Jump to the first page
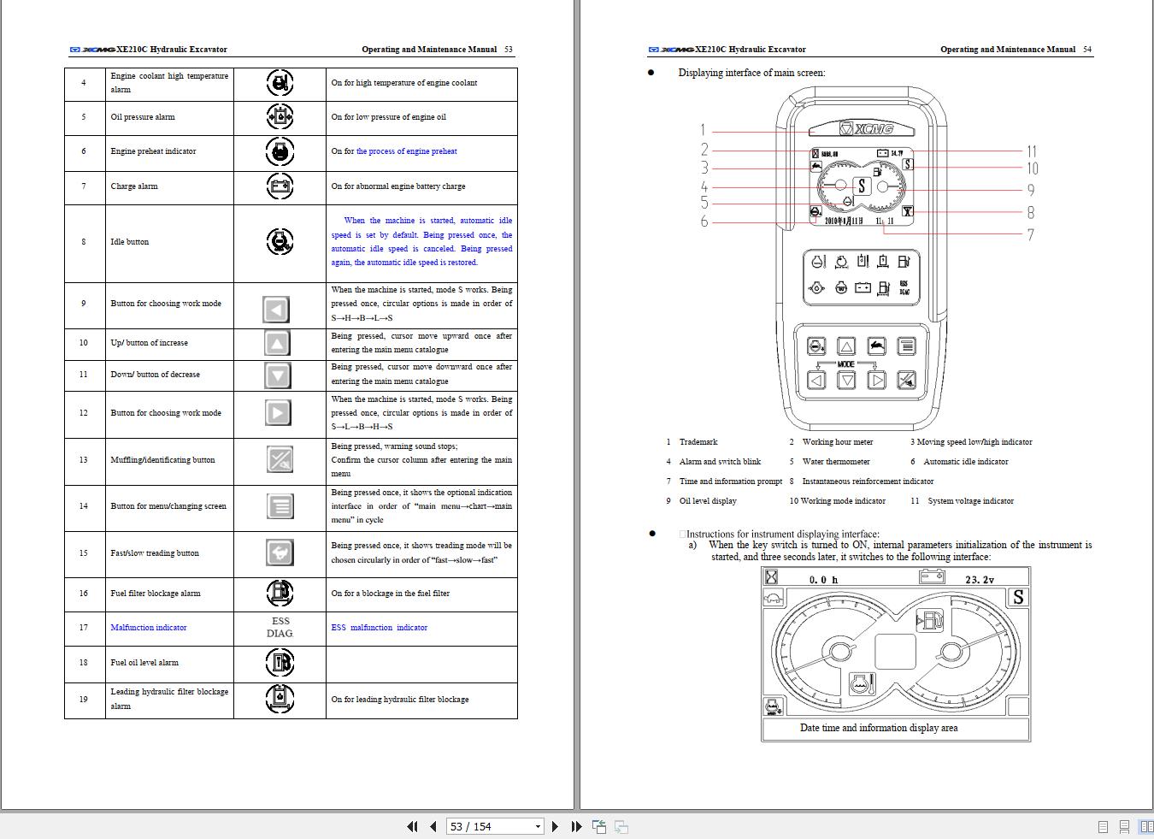The height and width of the screenshot is (839, 1154). (x=412, y=826)
